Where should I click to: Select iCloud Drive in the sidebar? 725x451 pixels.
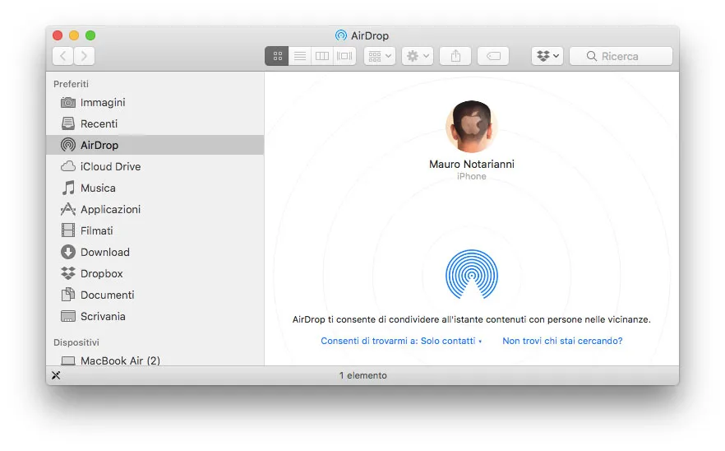coord(155,166)
